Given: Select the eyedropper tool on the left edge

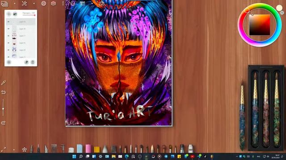Looking at the screenshot, I should click(3, 83).
